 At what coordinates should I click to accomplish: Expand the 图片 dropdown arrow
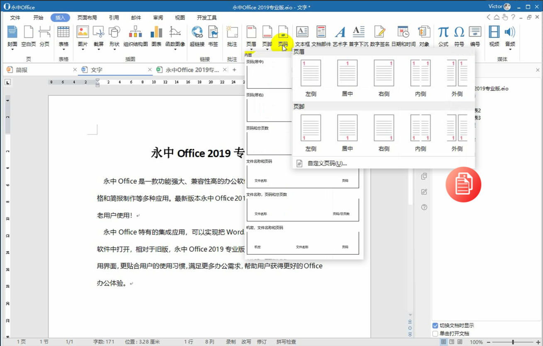coord(83,50)
